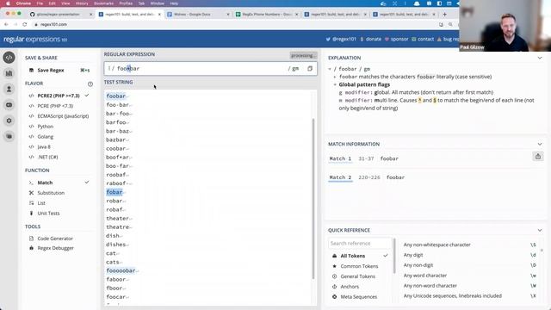Click 'Any non-whitespace character' reference row
Viewport: 551px width, 310px height.
coord(469,245)
